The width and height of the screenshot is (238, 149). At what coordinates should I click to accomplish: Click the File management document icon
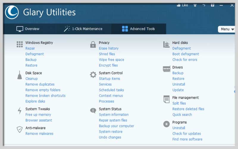[x=167, y=99]
